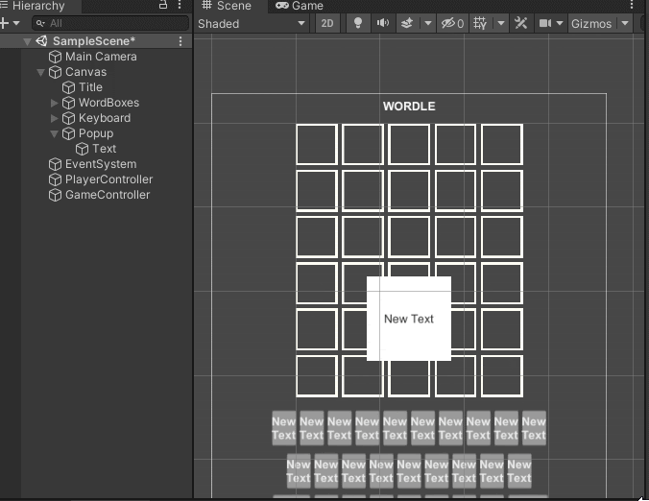Screen dimensions: 649x501
Task: Click the Hierarchy search field
Action: (x=110, y=23)
